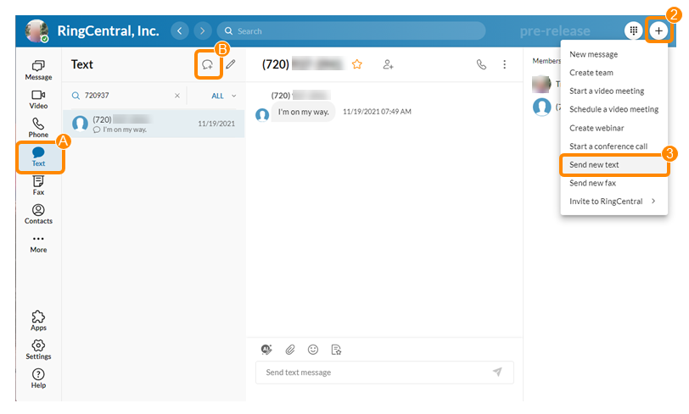Favorite the conversation with star icon
Viewport: 689px width, 414px height.
pos(357,64)
